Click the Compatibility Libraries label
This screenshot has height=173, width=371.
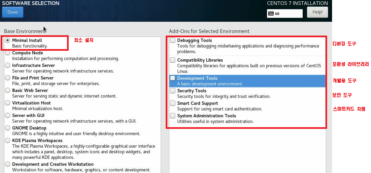point(200,60)
